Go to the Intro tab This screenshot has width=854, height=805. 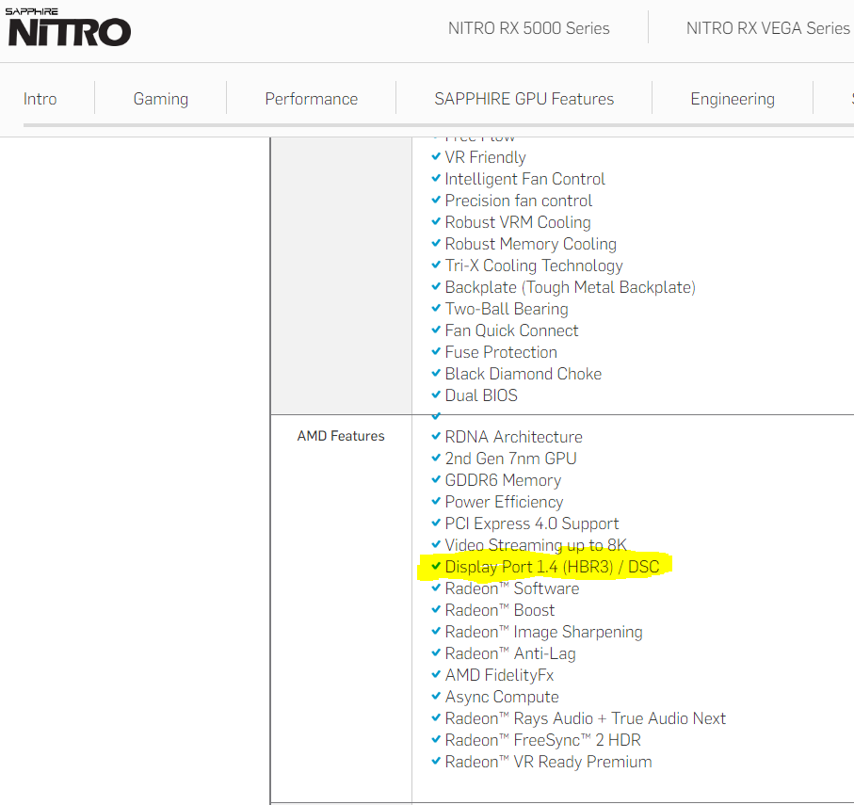click(x=40, y=99)
